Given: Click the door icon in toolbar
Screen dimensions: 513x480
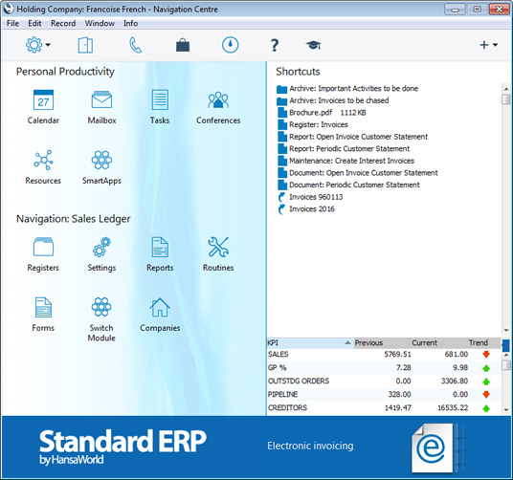Looking at the screenshot, I should pos(85,45).
